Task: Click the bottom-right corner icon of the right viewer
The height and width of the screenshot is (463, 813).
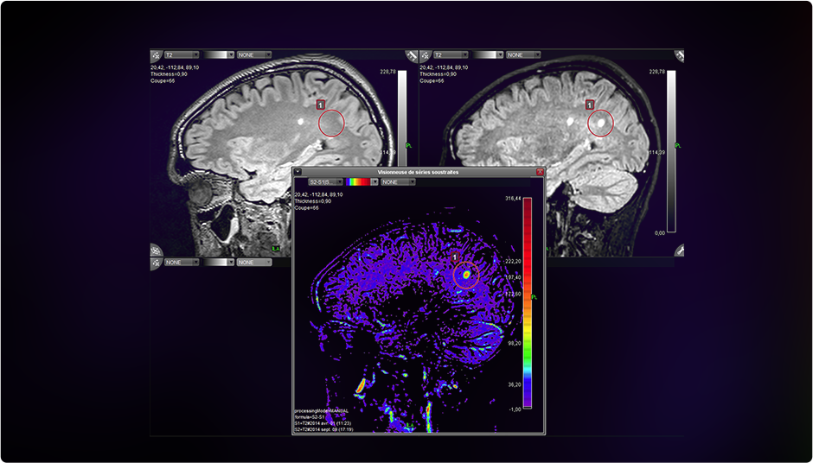Action: point(679,251)
